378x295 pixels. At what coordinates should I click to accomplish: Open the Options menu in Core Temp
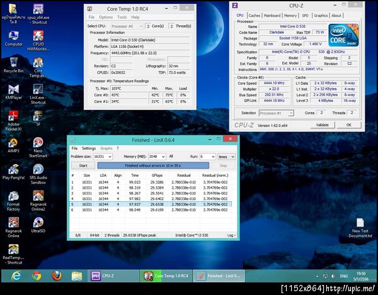point(106,17)
